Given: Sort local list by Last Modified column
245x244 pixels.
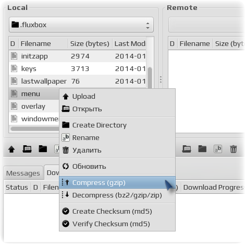Looking at the screenshot, I should click(x=129, y=43).
